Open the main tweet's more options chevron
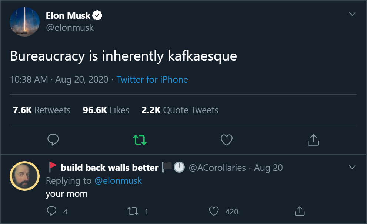Screen dimensions: 367x224 point(352,14)
